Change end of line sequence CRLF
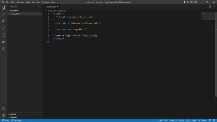 point(188,120)
